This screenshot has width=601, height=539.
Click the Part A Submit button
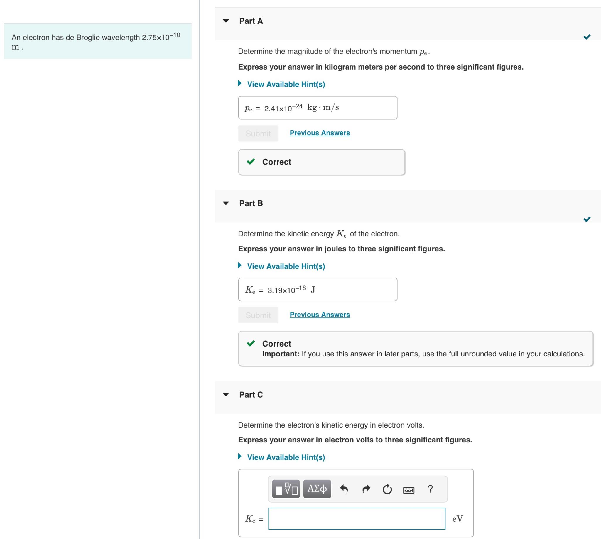pyautogui.click(x=258, y=134)
